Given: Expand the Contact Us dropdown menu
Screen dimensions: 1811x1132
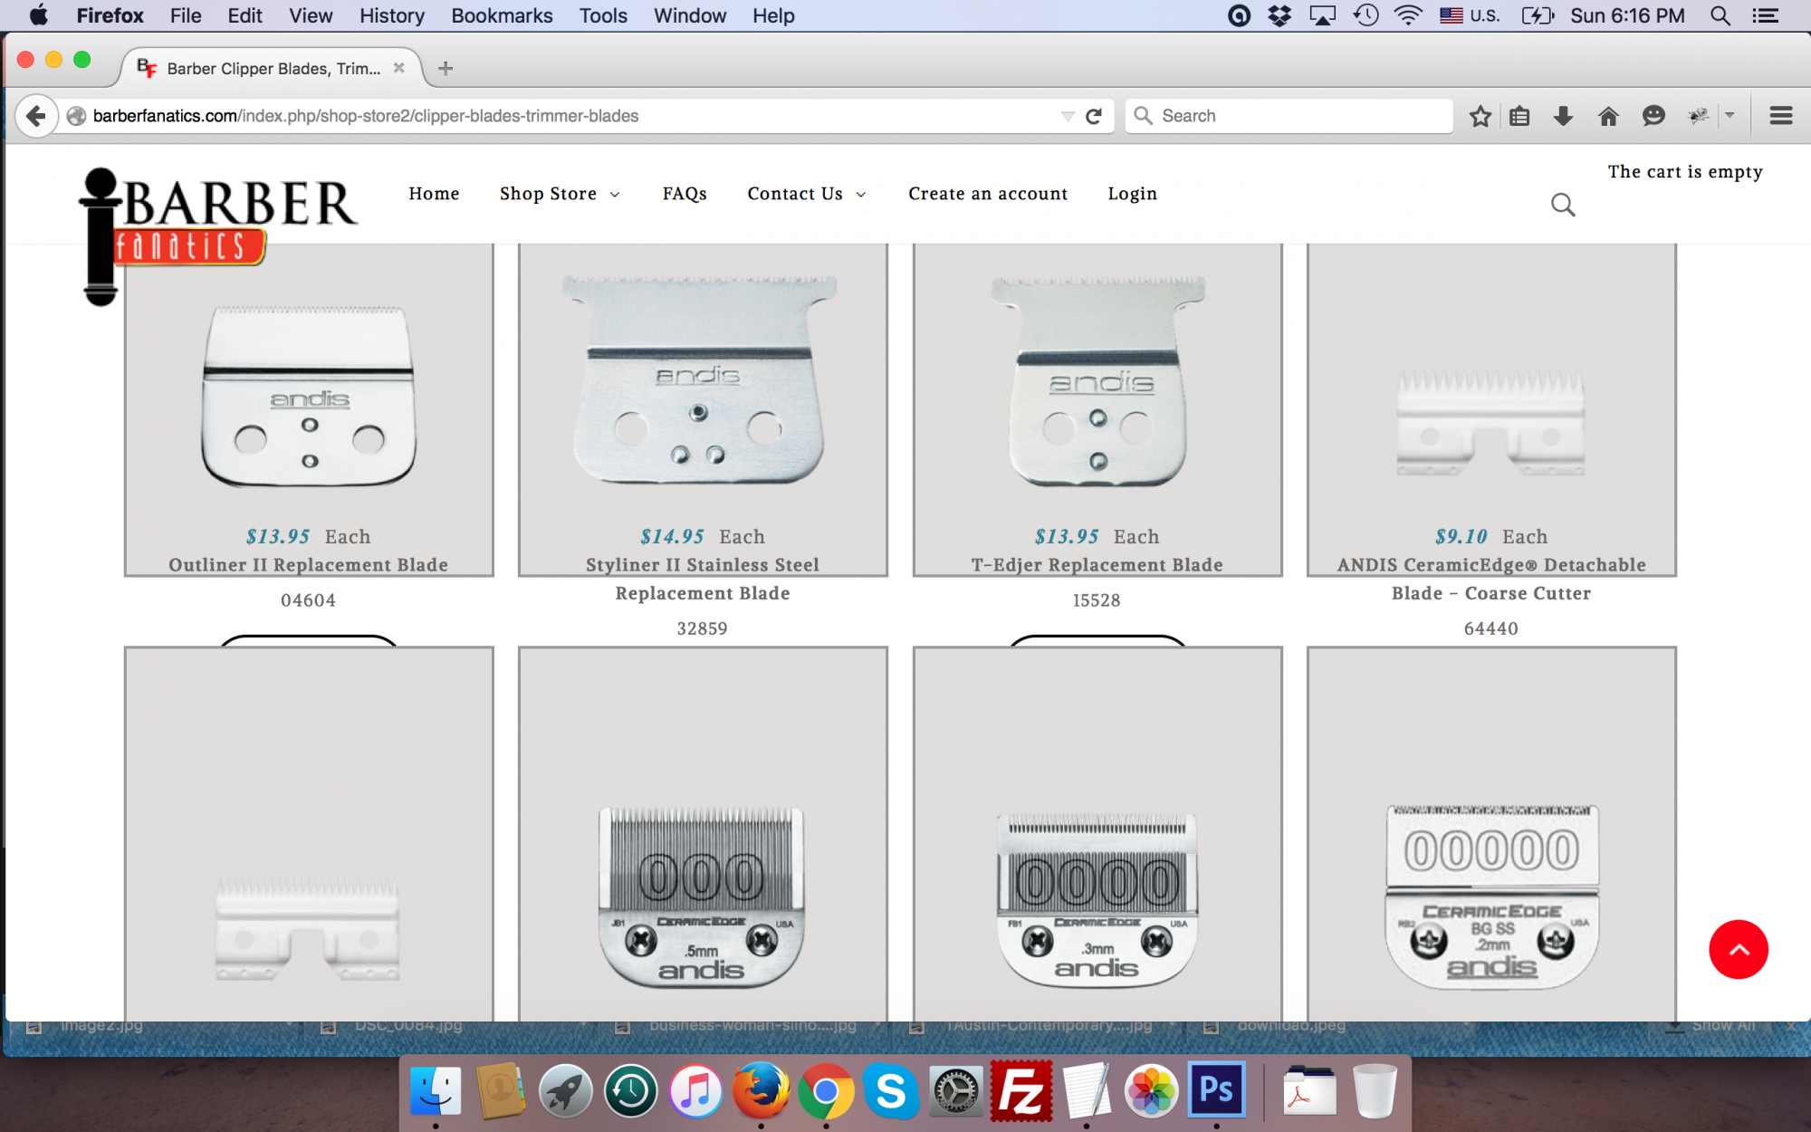Looking at the screenshot, I should (x=806, y=194).
